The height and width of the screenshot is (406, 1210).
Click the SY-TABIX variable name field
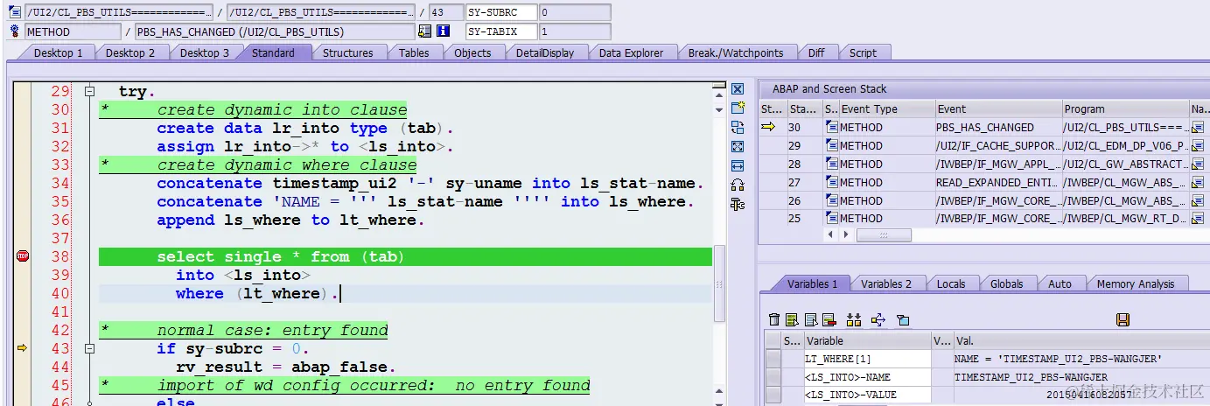tap(500, 31)
